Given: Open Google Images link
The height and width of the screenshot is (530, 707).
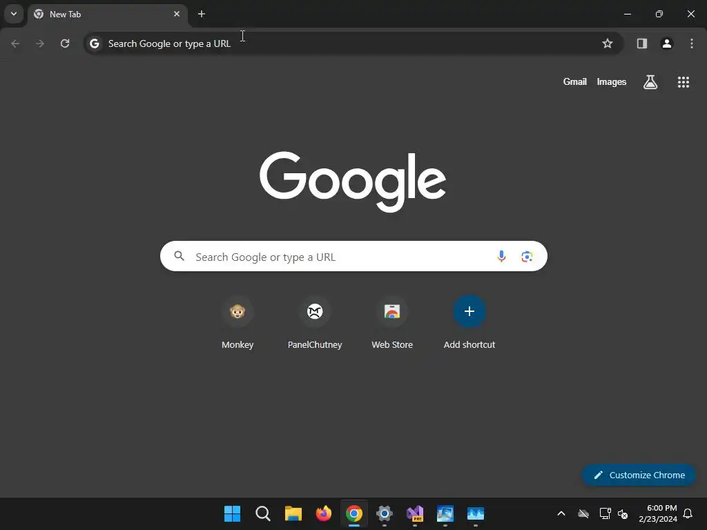Looking at the screenshot, I should [x=612, y=81].
